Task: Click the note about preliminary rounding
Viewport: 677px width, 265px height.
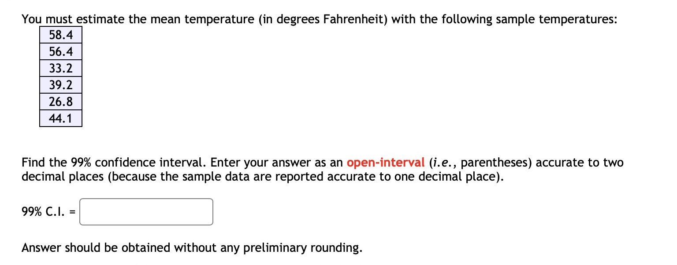Action: pyautogui.click(x=191, y=247)
